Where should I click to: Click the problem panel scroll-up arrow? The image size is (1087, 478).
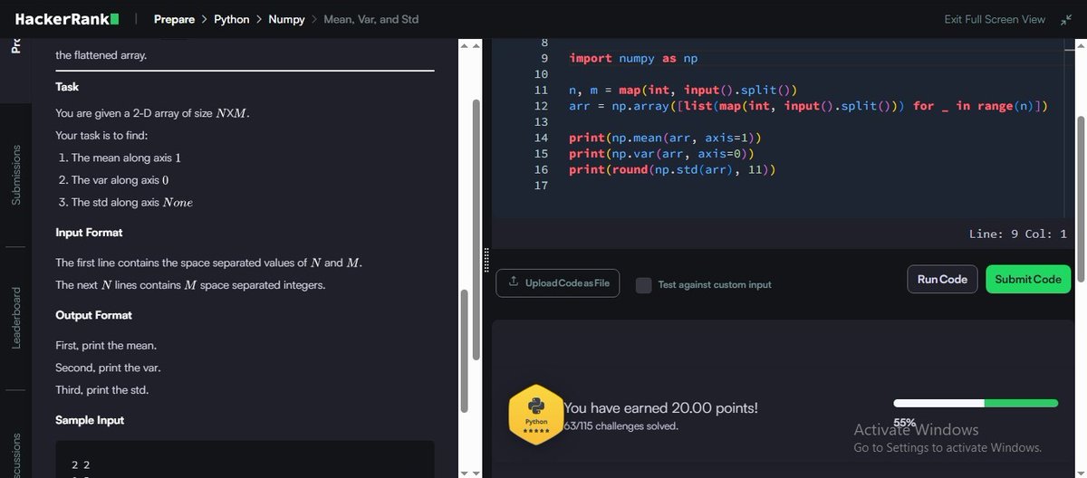click(x=466, y=44)
